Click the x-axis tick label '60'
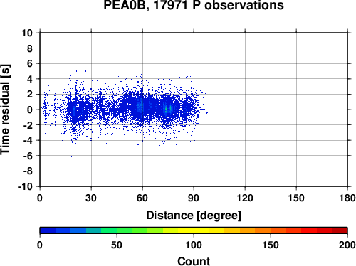 pyautogui.click(x=142, y=198)
